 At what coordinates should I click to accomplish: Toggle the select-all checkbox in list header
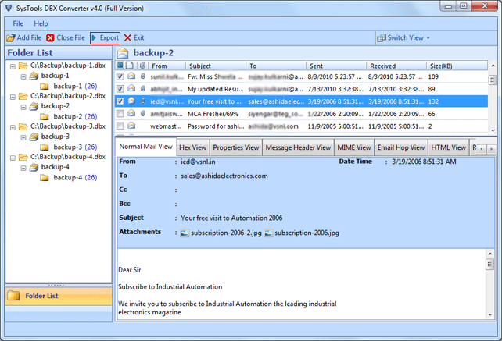(120, 66)
